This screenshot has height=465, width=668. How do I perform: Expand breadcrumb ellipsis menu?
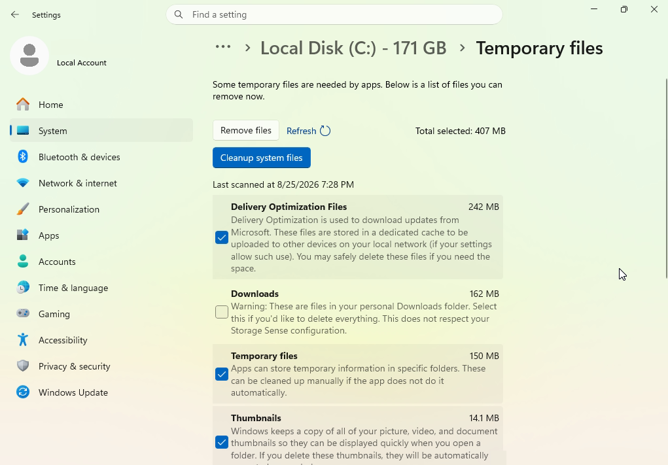223,47
